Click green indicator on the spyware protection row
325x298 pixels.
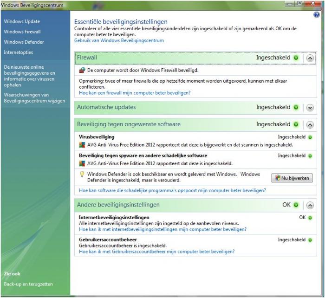click(310, 156)
